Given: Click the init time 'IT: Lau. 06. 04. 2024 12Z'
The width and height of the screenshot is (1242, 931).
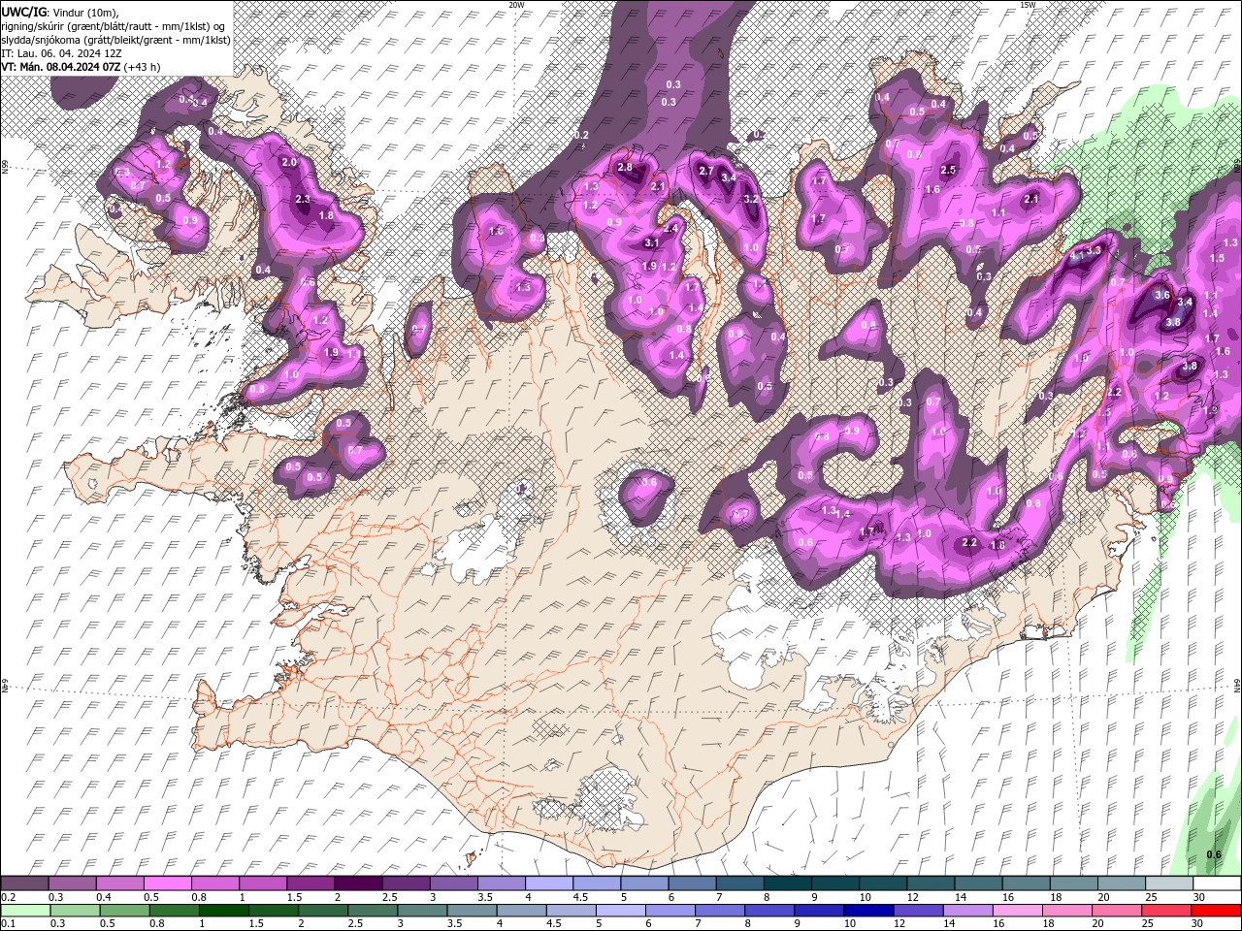Looking at the screenshot, I should 62,53.
